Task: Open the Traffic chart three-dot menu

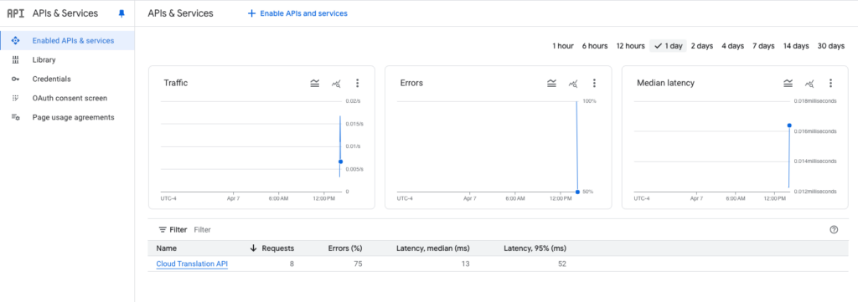Action: point(357,83)
